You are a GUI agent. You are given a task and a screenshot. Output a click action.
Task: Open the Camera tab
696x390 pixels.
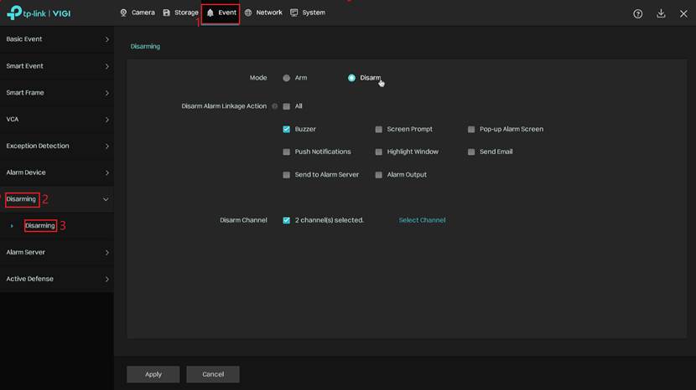(138, 13)
